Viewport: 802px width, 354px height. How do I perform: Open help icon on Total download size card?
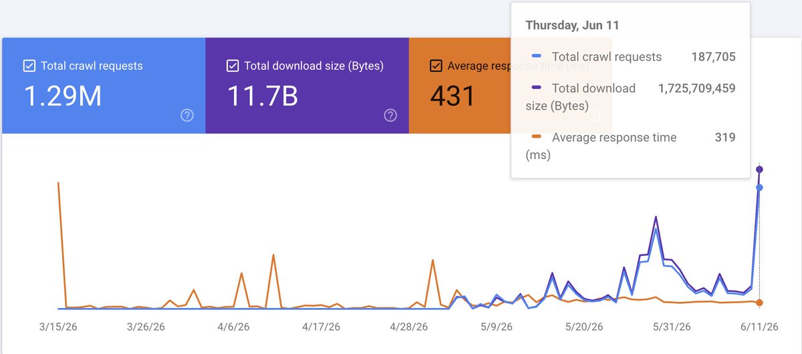pos(390,116)
